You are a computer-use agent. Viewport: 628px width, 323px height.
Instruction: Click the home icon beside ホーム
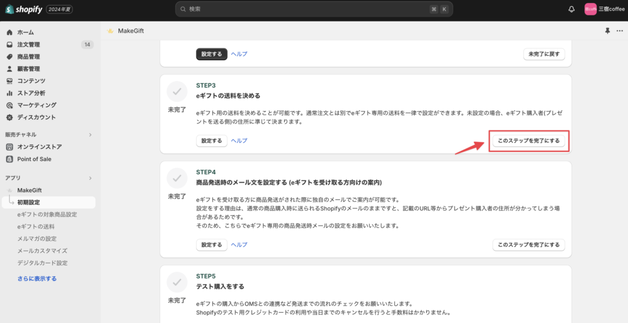click(x=10, y=32)
